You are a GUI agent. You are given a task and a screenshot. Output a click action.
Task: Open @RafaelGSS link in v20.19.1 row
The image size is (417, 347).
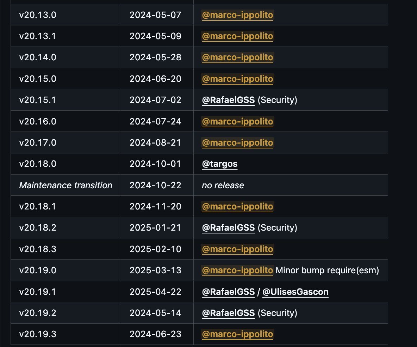228,292
